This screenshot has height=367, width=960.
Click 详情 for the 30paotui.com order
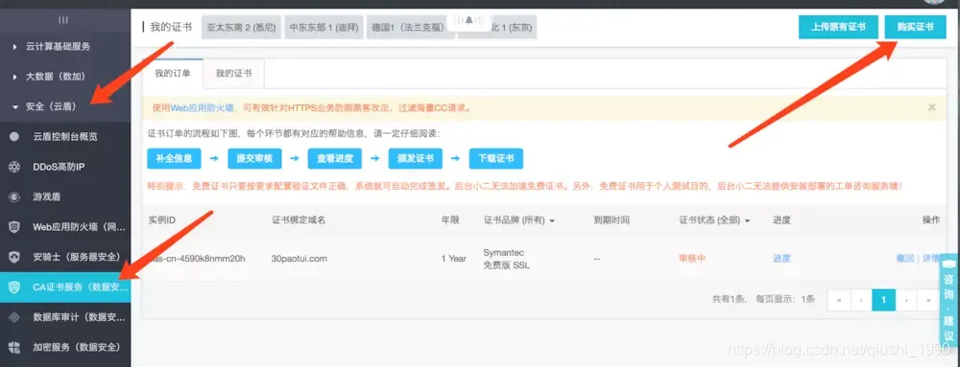931,259
